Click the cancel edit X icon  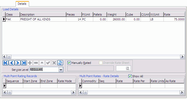(54, 63)
